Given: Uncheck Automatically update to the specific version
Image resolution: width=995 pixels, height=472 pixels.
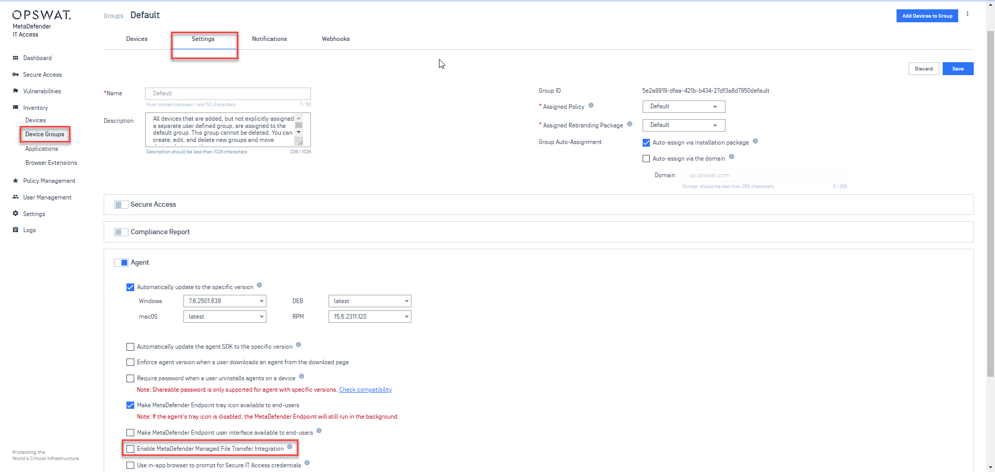Looking at the screenshot, I should click(x=130, y=287).
